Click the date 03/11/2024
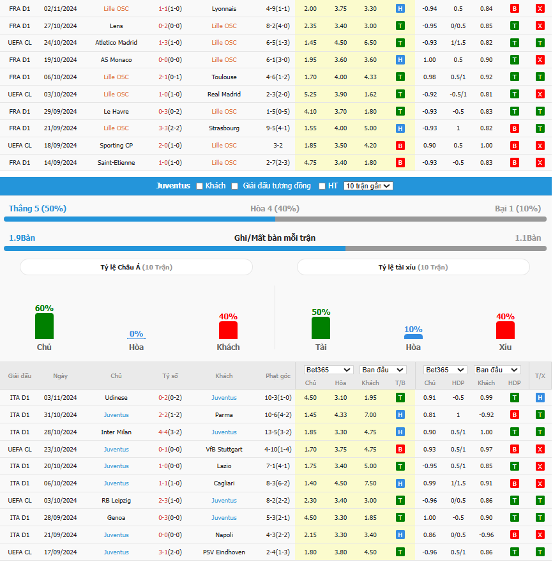 pyautogui.click(x=60, y=397)
